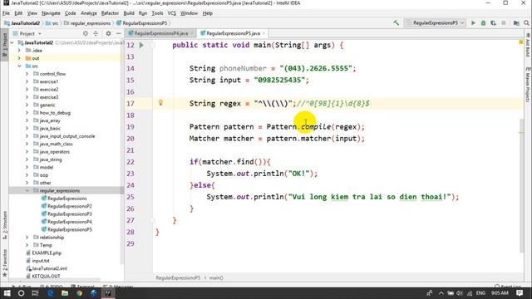Click RegularExpressionsP5 breadcrumb below the editor
532x299 pixels.
coord(178,278)
